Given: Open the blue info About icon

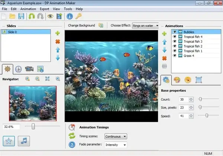Looking at the screenshot, I should pyautogui.click(x=69, y=16).
